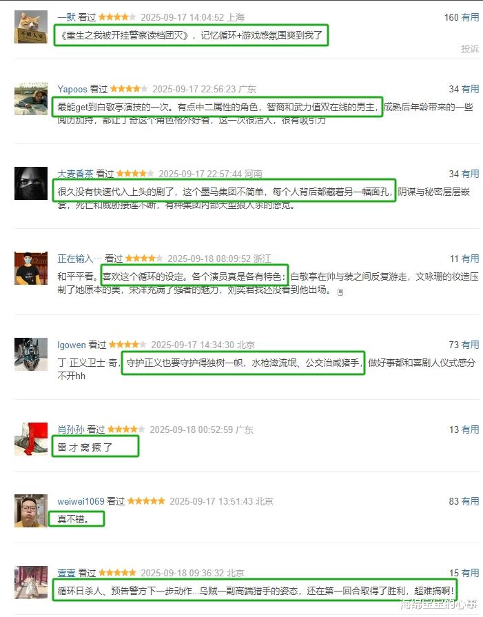Open lgowen username link

coord(72,345)
